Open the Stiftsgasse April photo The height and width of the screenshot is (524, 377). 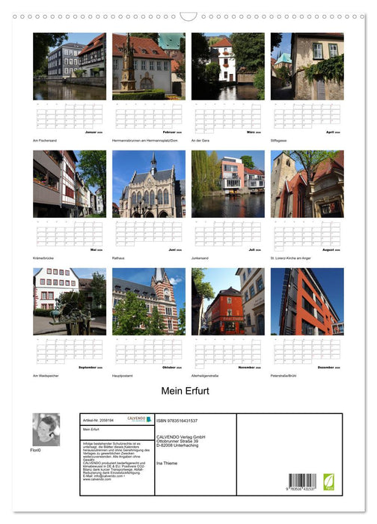(307, 66)
